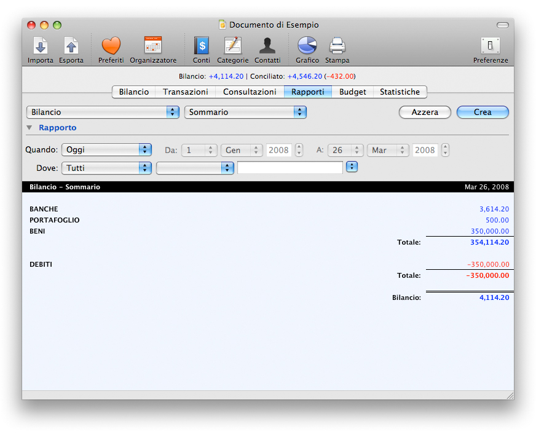
Task: Open Preferenze from the toolbar
Action: click(490, 45)
